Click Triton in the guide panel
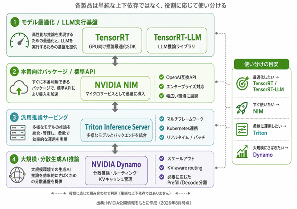The width and height of the screenshot is (297, 209). 260,133
